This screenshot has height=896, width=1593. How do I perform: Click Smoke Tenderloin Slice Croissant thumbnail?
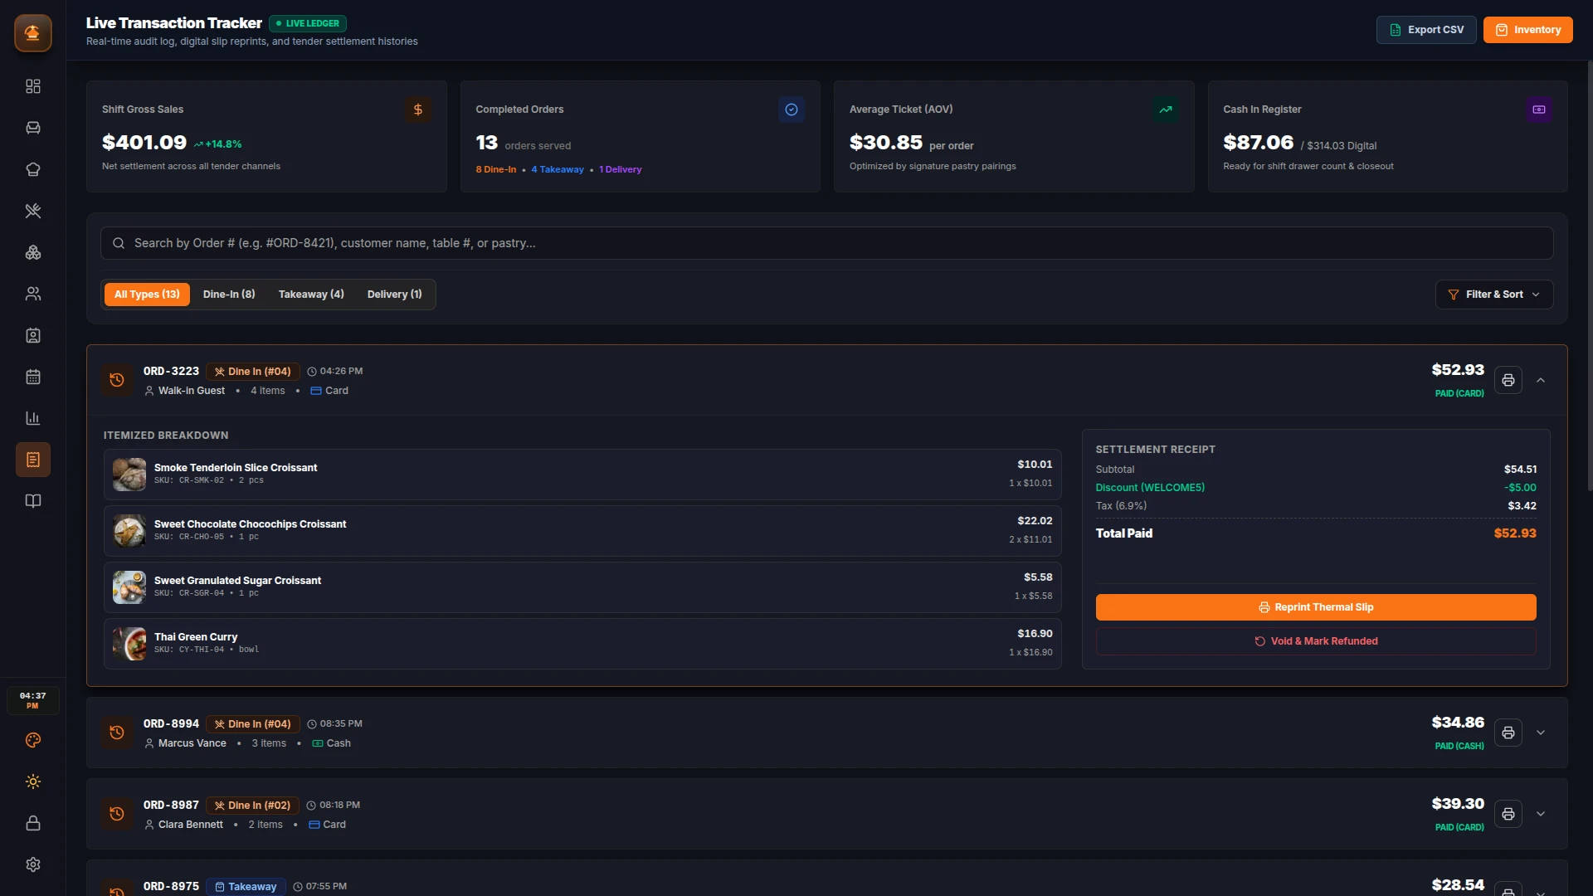pyautogui.click(x=129, y=475)
